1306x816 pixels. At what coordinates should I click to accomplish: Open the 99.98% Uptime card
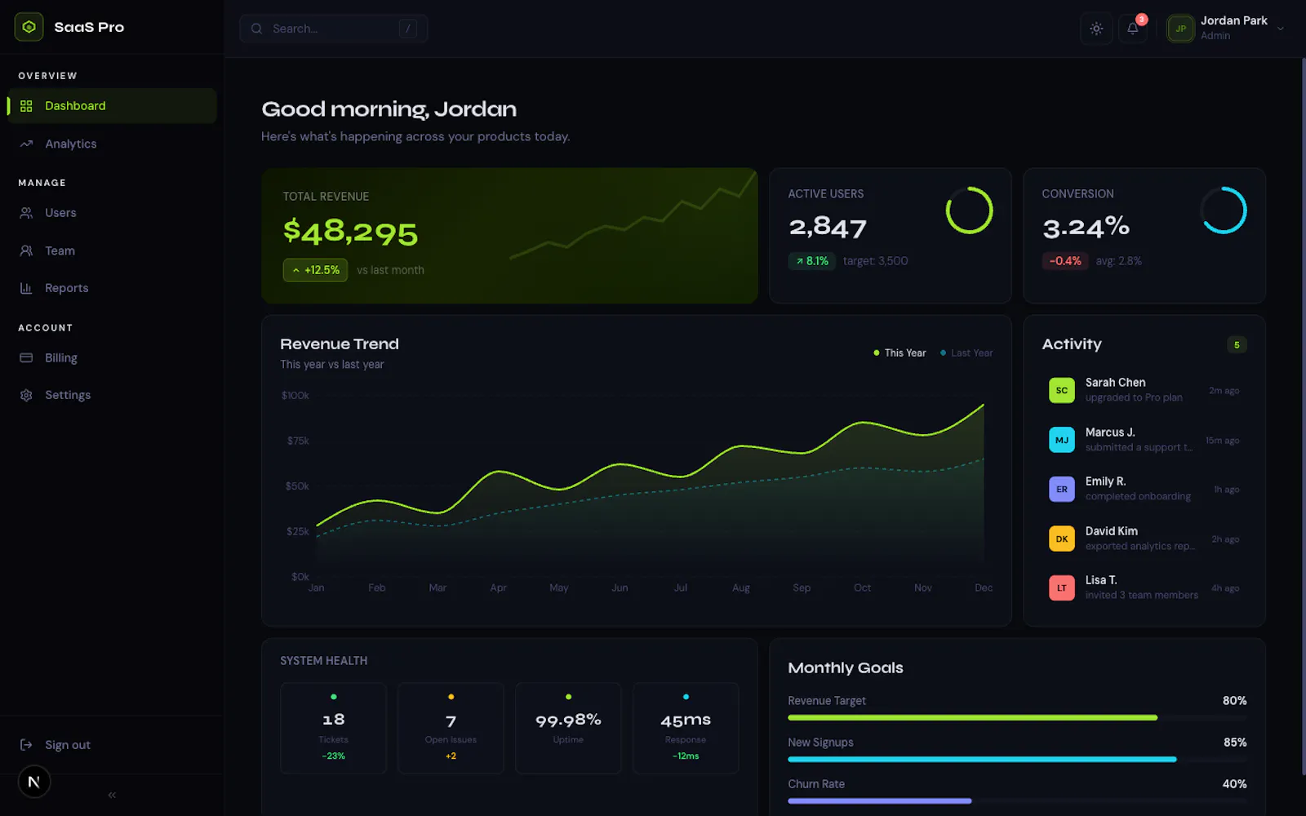click(x=568, y=728)
